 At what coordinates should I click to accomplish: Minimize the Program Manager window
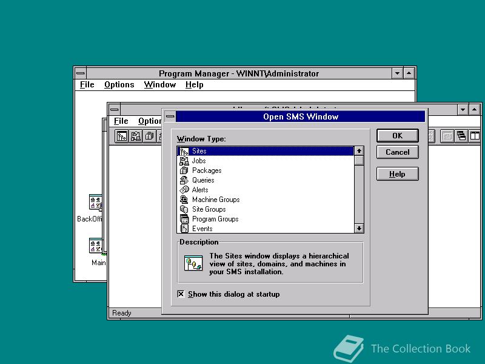pos(398,73)
